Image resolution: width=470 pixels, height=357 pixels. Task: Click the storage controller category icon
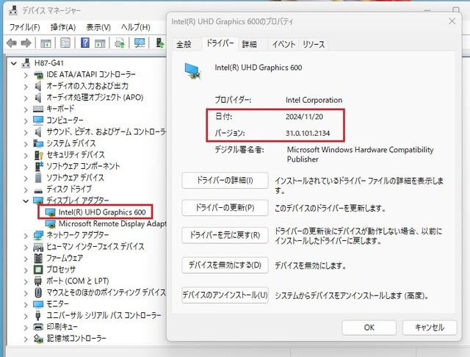(x=38, y=339)
